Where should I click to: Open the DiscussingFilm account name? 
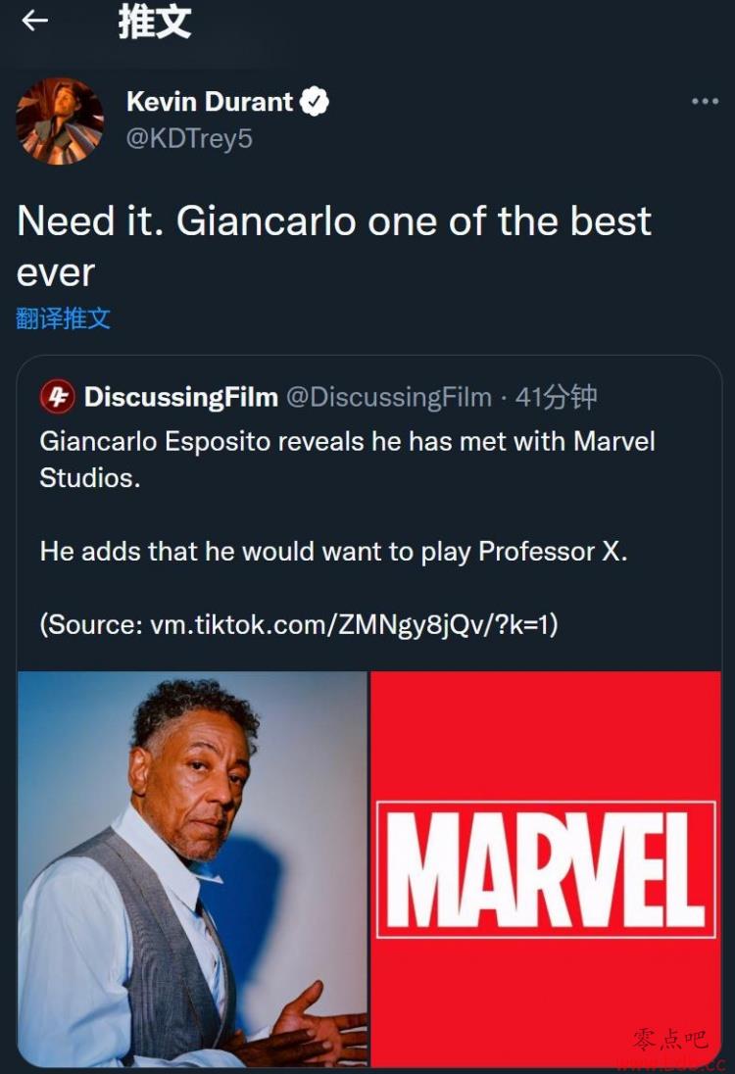181,397
